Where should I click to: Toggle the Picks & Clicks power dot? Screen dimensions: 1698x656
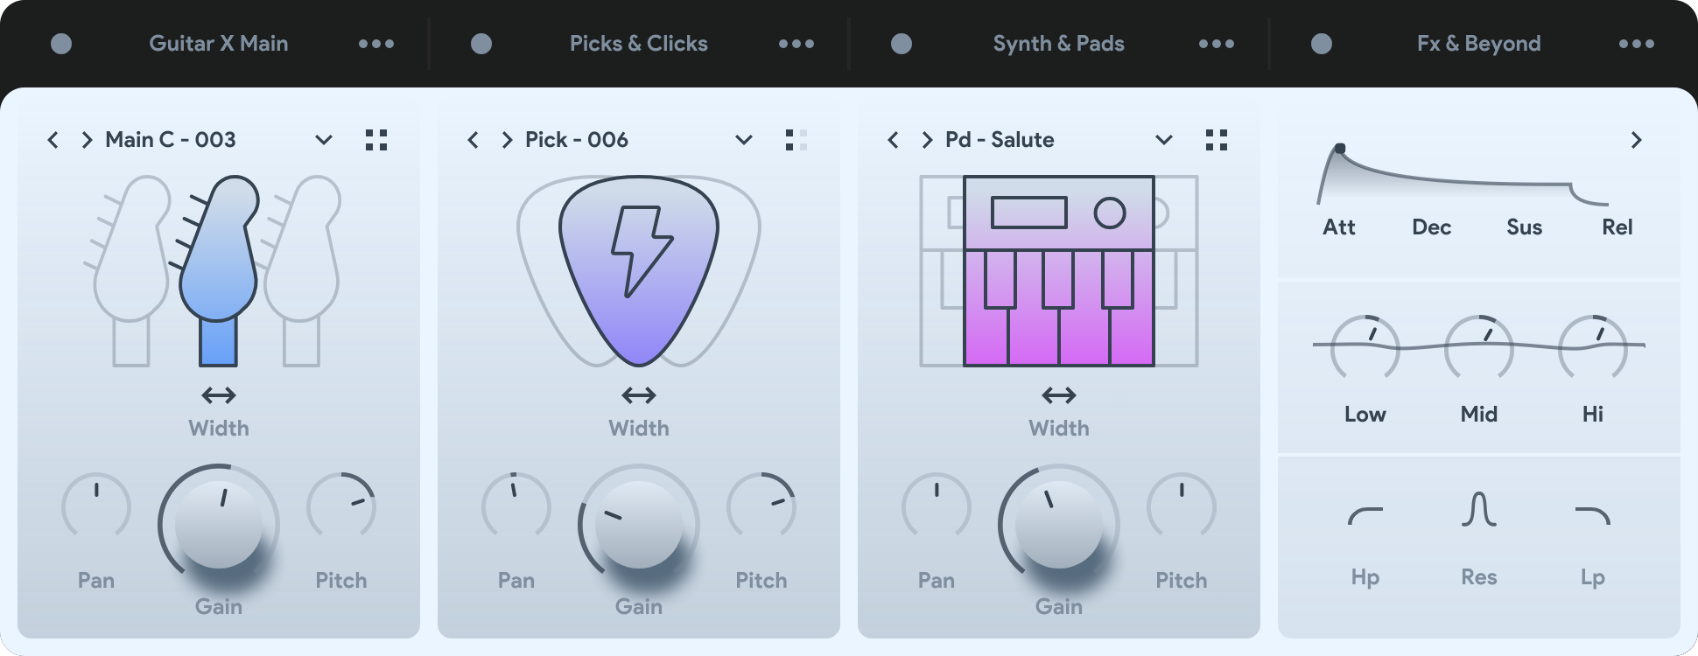coord(481,44)
